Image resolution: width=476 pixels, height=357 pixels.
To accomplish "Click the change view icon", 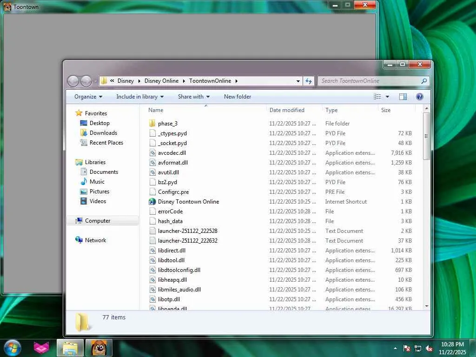I will [x=377, y=97].
